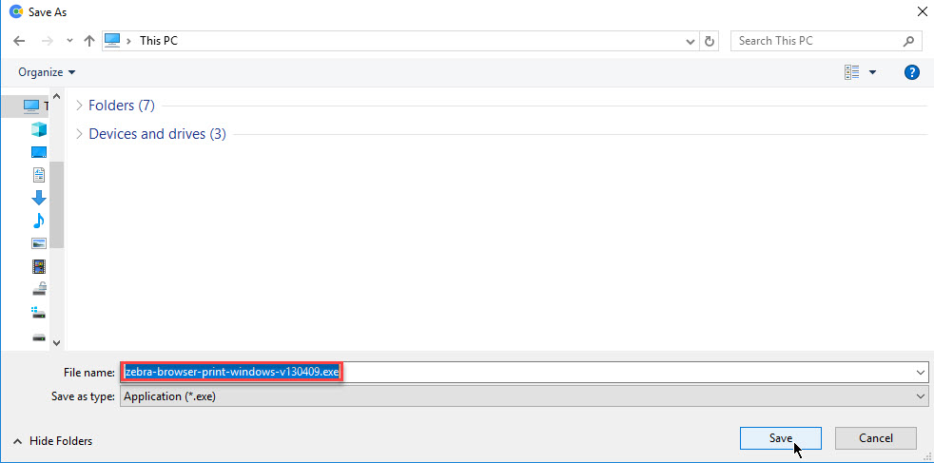Click the Save button

point(780,438)
